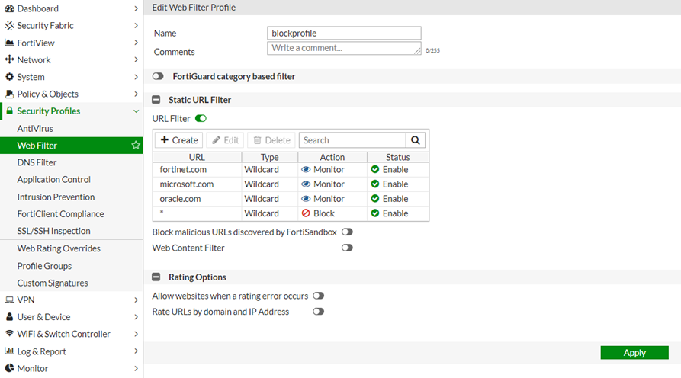Screen dimensions: 681x378
Task: Expand the Policy & Objects menu chevron
Action: [x=136, y=94]
